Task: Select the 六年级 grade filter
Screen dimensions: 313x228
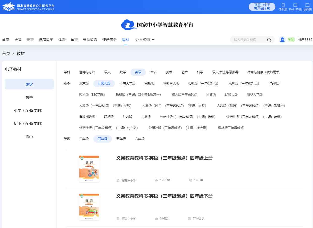Action: pyautogui.click(x=140, y=139)
